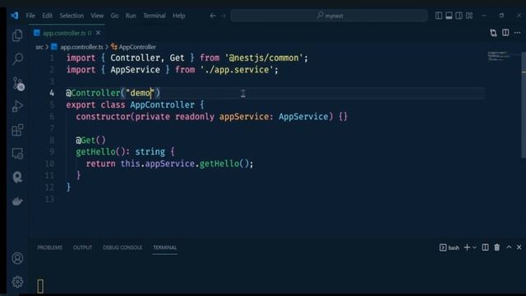Split the editor to the right
The width and height of the screenshot is (526, 296).
pyautogui.click(x=505, y=33)
